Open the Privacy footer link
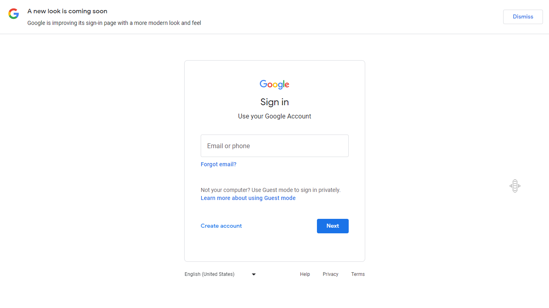 coord(330,274)
